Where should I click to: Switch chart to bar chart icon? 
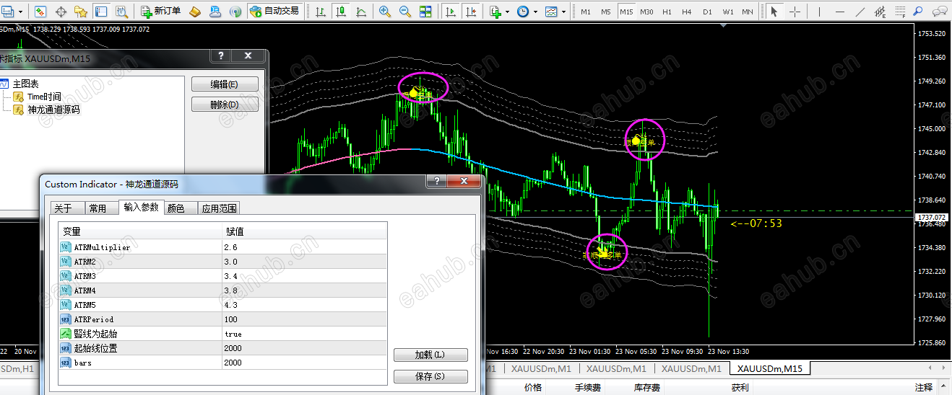pos(320,12)
